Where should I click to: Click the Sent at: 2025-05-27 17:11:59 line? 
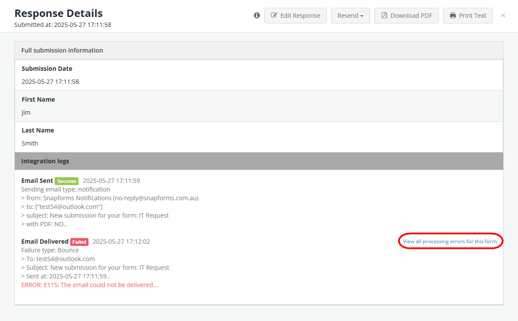(66, 276)
